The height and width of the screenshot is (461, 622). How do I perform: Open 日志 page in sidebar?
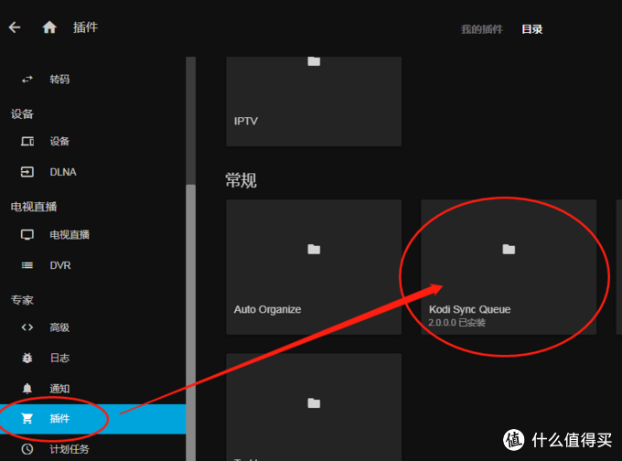click(x=92, y=358)
